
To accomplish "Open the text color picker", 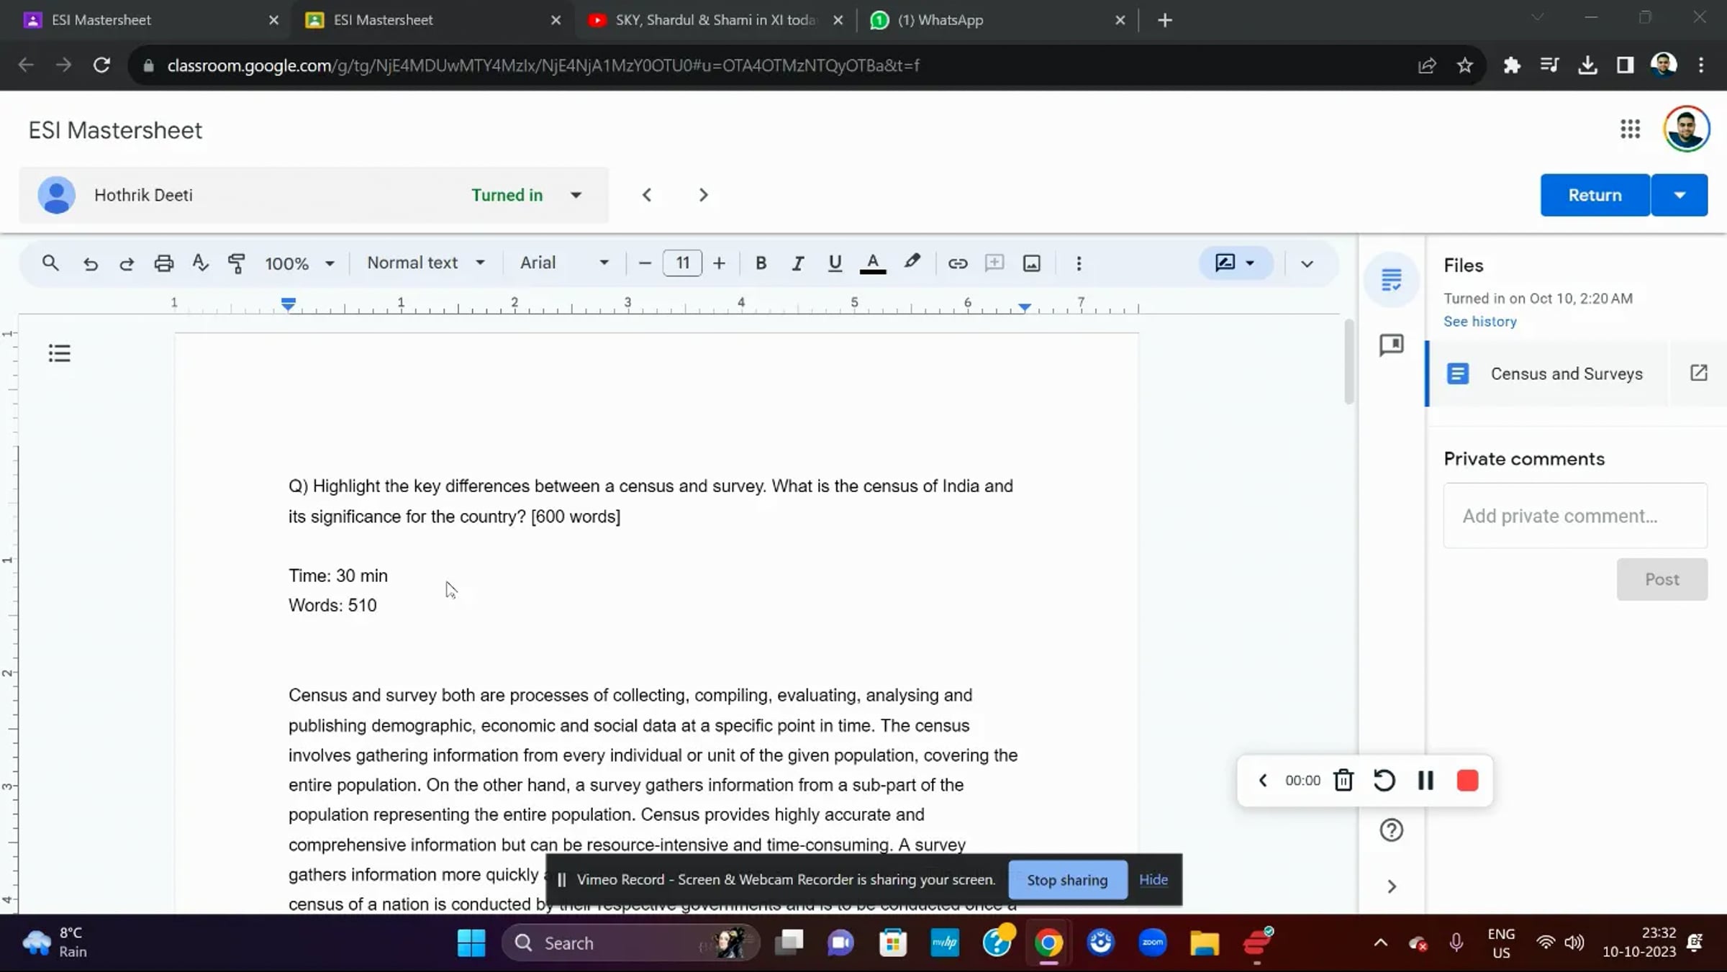I will [873, 263].
